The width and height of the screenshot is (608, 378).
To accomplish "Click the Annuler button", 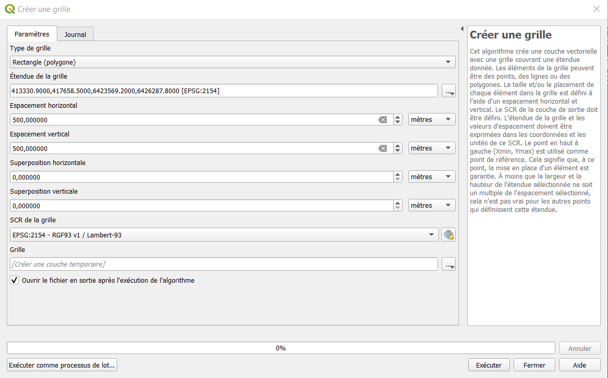I will [x=580, y=348].
